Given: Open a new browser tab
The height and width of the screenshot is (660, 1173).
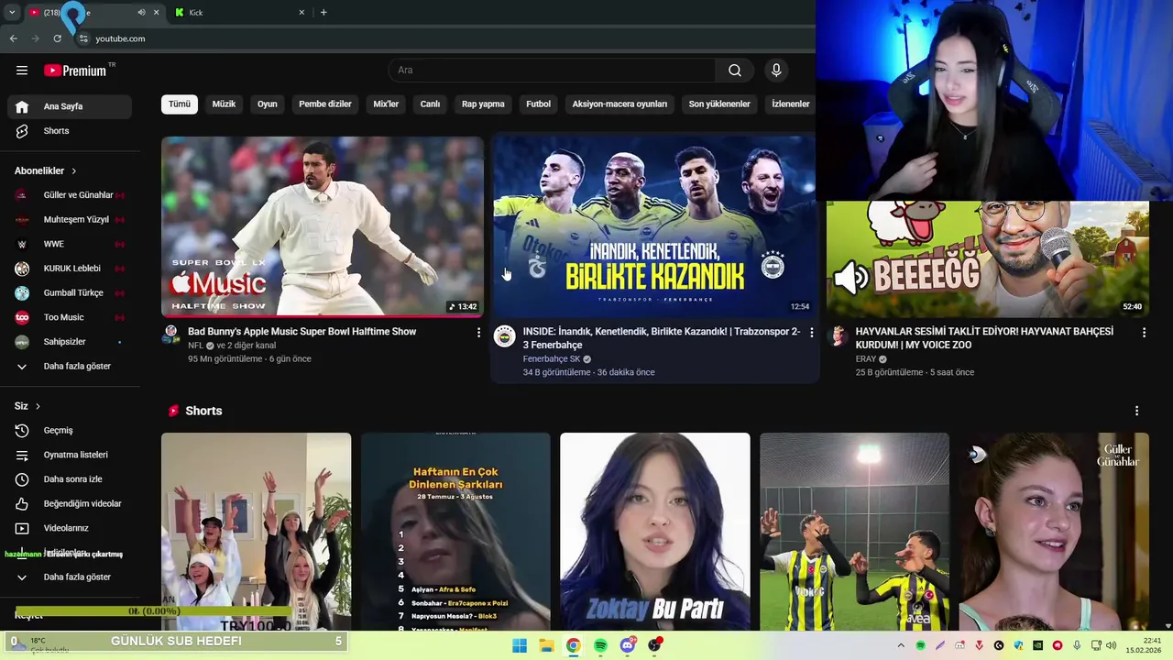Looking at the screenshot, I should tap(323, 13).
